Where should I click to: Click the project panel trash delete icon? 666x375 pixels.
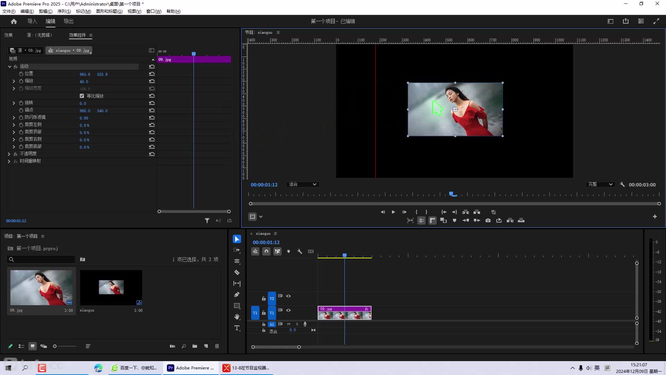click(x=217, y=346)
